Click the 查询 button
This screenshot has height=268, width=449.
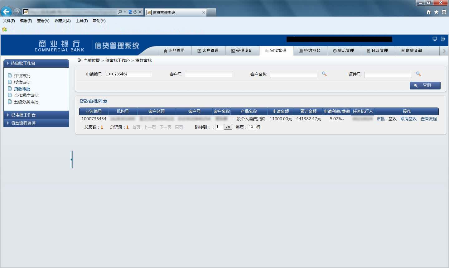tap(425, 85)
